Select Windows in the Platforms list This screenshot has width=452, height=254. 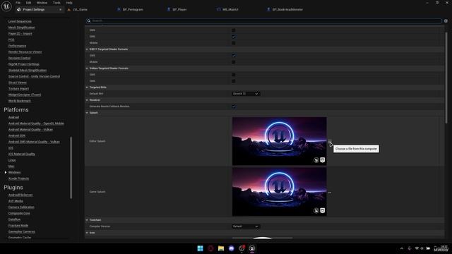pos(14,172)
